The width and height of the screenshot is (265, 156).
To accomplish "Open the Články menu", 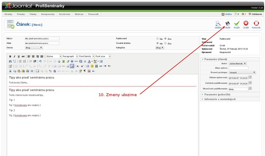I will [x=33, y=14].
